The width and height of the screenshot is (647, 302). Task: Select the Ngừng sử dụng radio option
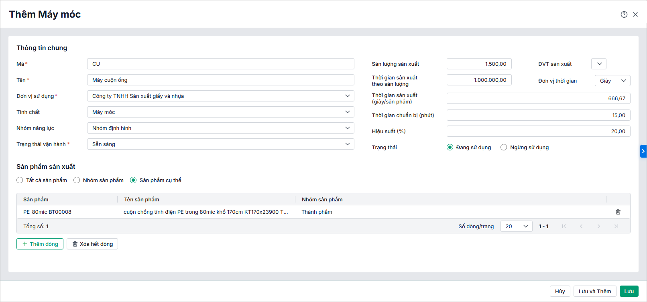pos(504,147)
